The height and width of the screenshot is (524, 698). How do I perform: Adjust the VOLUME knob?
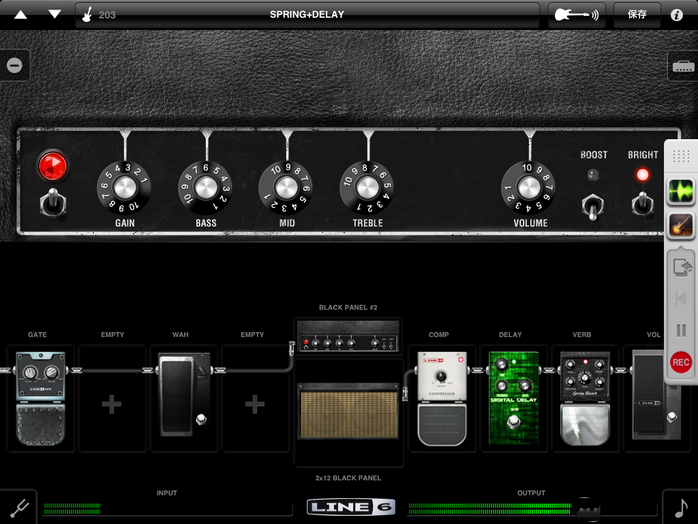tap(529, 187)
